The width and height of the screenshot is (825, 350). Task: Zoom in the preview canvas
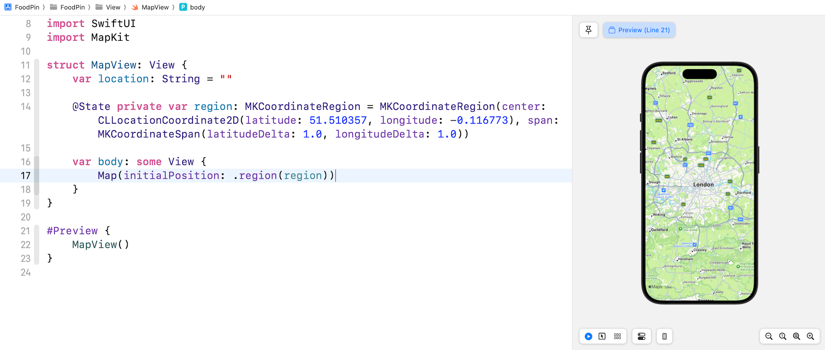pyautogui.click(x=810, y=336)
